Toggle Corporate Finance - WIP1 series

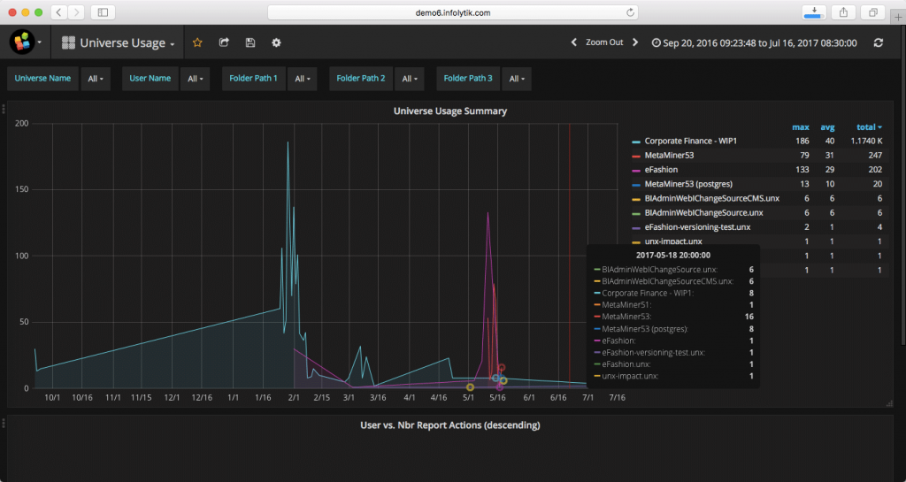coord(690,142)
